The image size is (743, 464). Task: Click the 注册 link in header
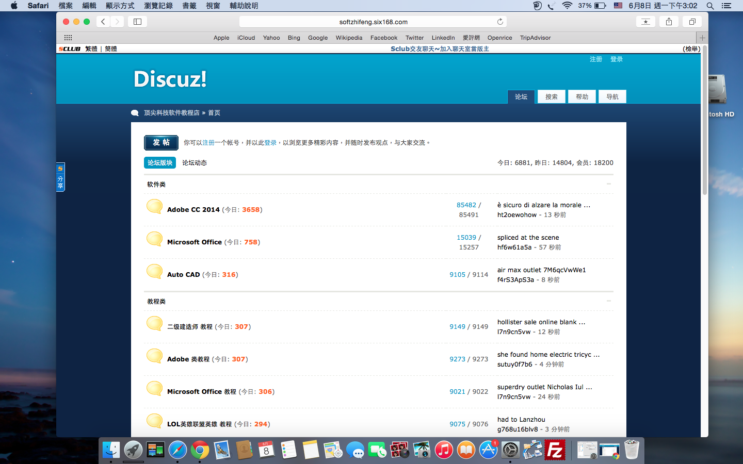(x=596, y=59)
